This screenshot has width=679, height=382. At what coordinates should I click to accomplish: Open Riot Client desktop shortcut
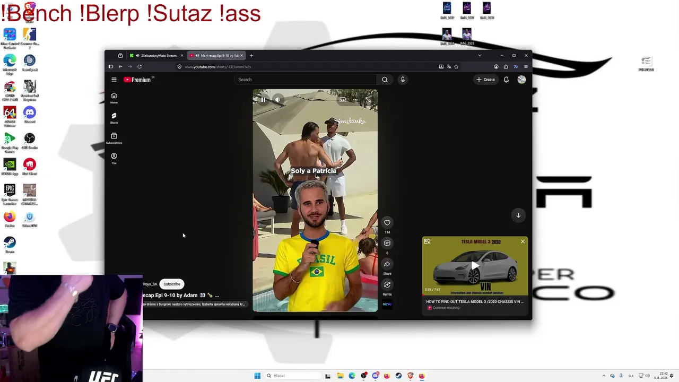(x=30, y=167)
